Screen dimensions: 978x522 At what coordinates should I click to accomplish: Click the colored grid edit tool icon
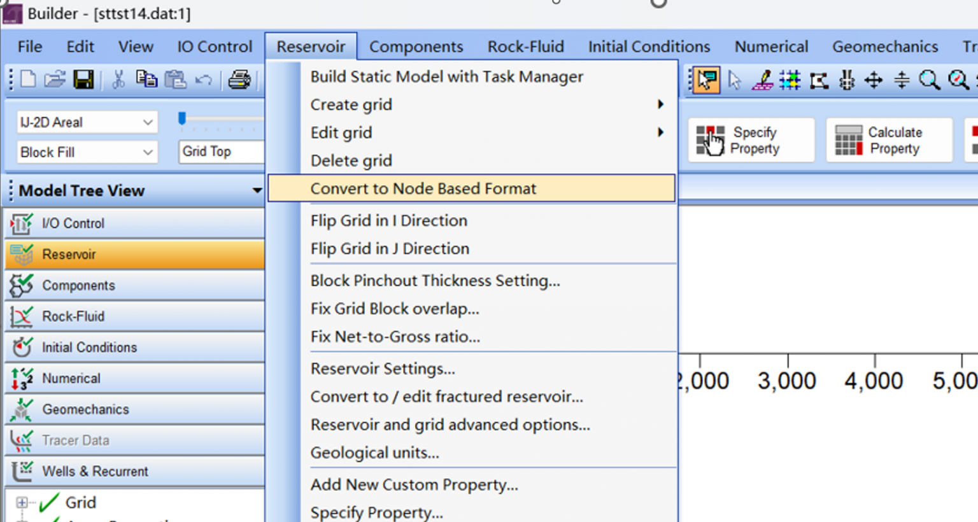click(790, 80)
